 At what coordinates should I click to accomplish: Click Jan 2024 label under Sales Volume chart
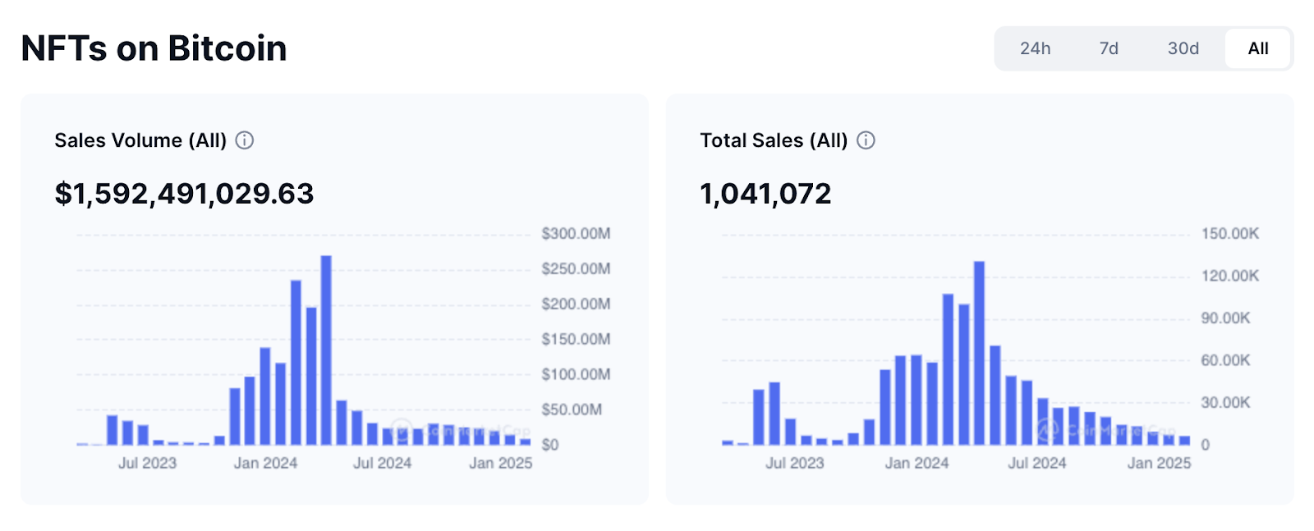265,464
